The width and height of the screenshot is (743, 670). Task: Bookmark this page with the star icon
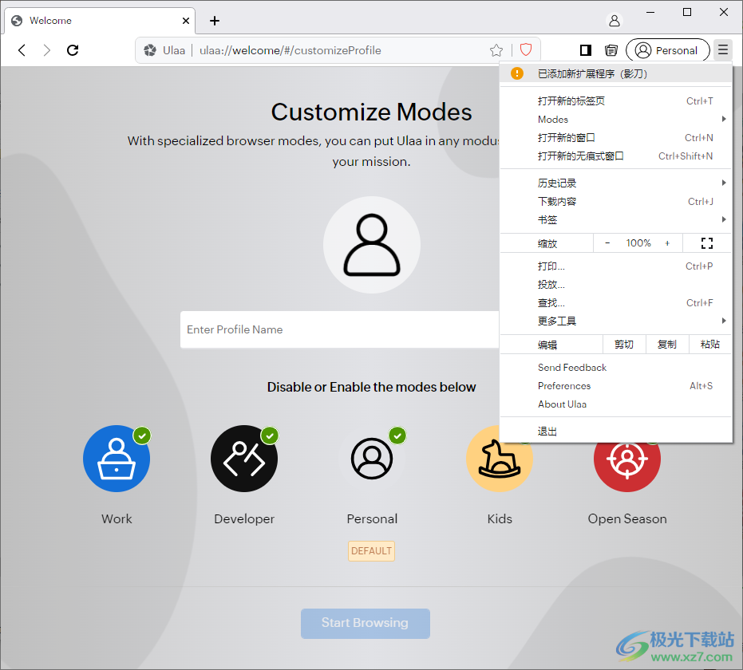pos(496,50)
